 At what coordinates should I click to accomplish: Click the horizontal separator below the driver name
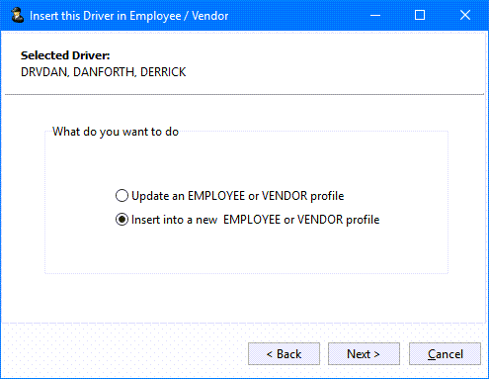point(244,94)
